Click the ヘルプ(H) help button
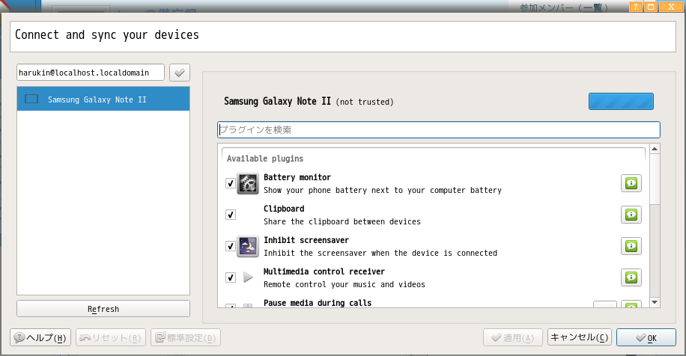The height and width of the screenshot is (356, 686). (x=40, y=337)
